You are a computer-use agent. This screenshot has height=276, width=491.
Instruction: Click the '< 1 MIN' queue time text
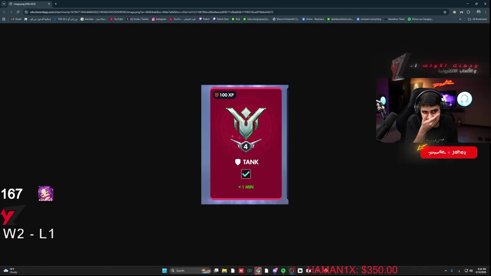point(246,187)
